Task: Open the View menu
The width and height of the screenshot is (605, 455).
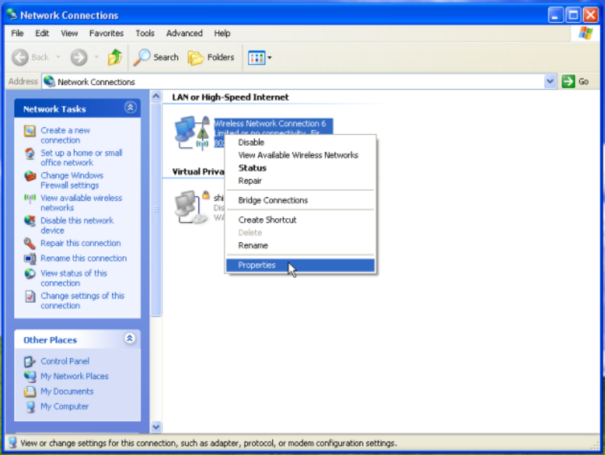Action: pyautogui.click(x=69, y=33)
